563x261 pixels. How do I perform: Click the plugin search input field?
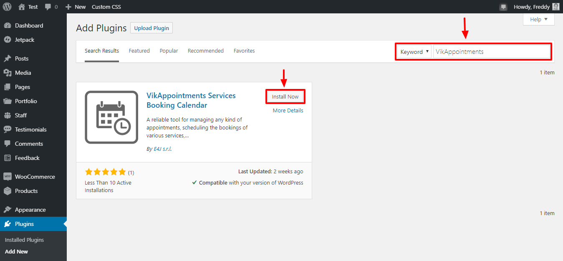pos(492,52)
